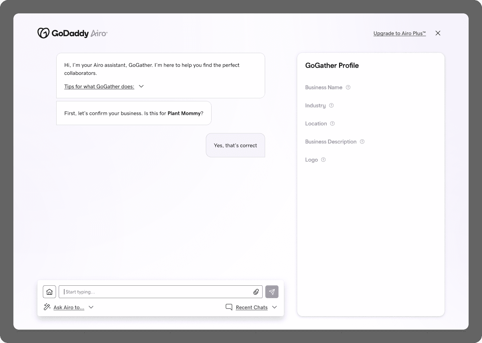Click the chat bubble icon beside Recent Chats

[x=229, y=307]
